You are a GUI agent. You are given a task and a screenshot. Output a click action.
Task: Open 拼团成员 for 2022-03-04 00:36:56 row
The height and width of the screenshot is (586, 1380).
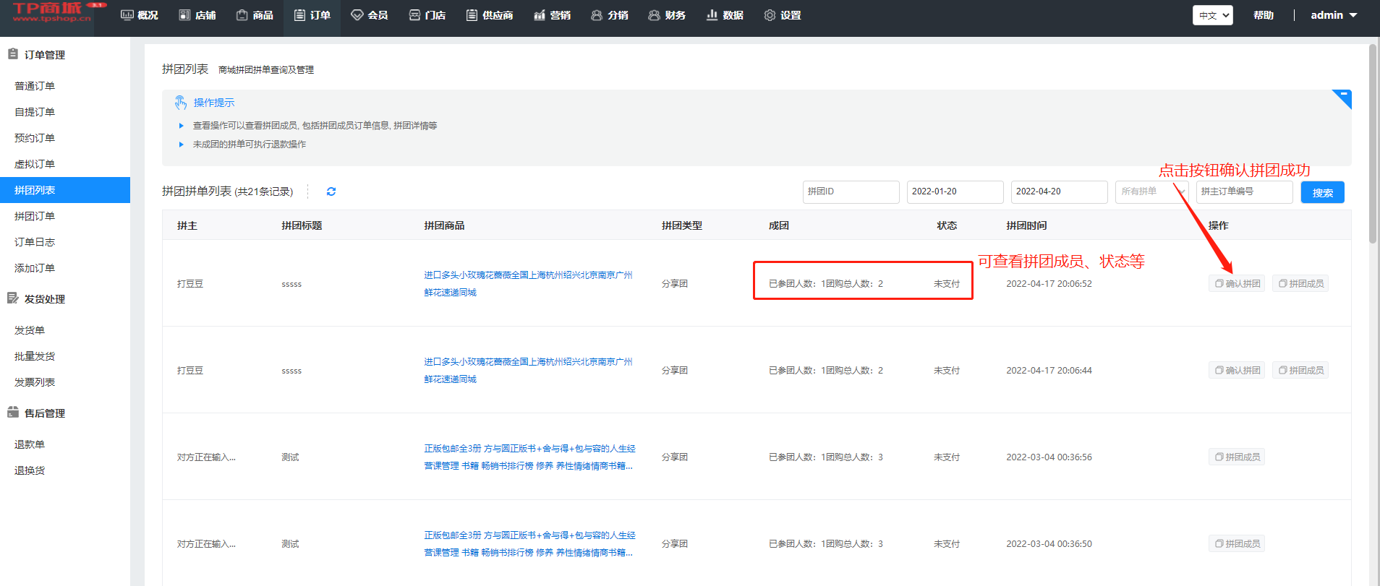pyautogui.click(x=1237, y=457)
